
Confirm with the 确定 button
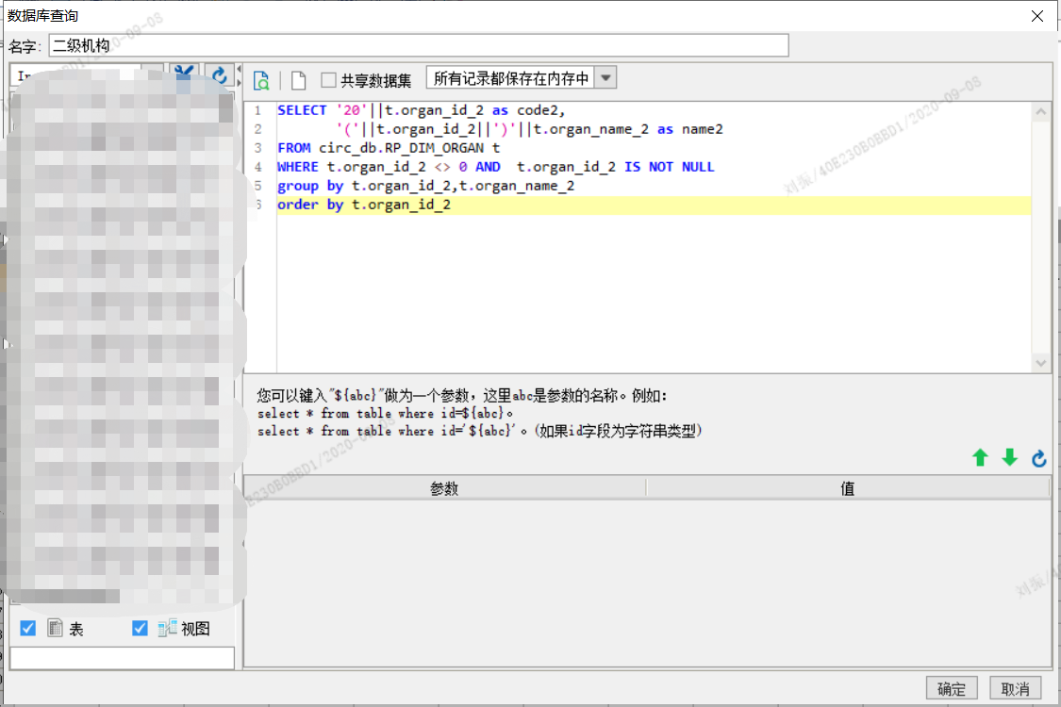click(x=952, y=688)
